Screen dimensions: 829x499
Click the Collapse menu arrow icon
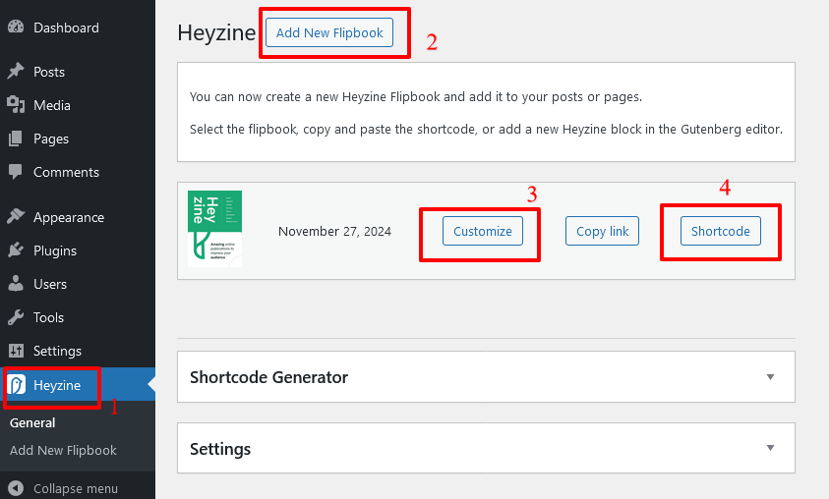pyautogui.click(x=16, y=488)
